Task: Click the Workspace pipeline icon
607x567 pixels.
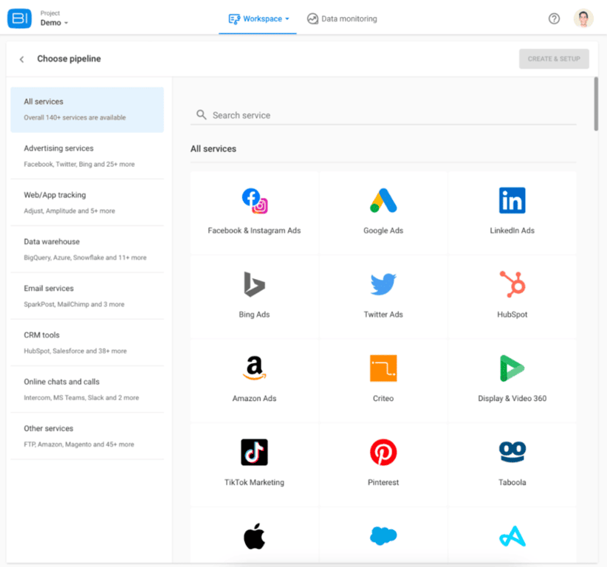Action: [234, 19]
